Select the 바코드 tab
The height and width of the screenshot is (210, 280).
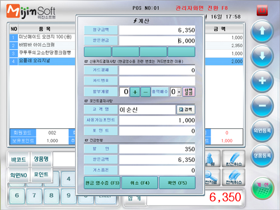pos(18,159)
